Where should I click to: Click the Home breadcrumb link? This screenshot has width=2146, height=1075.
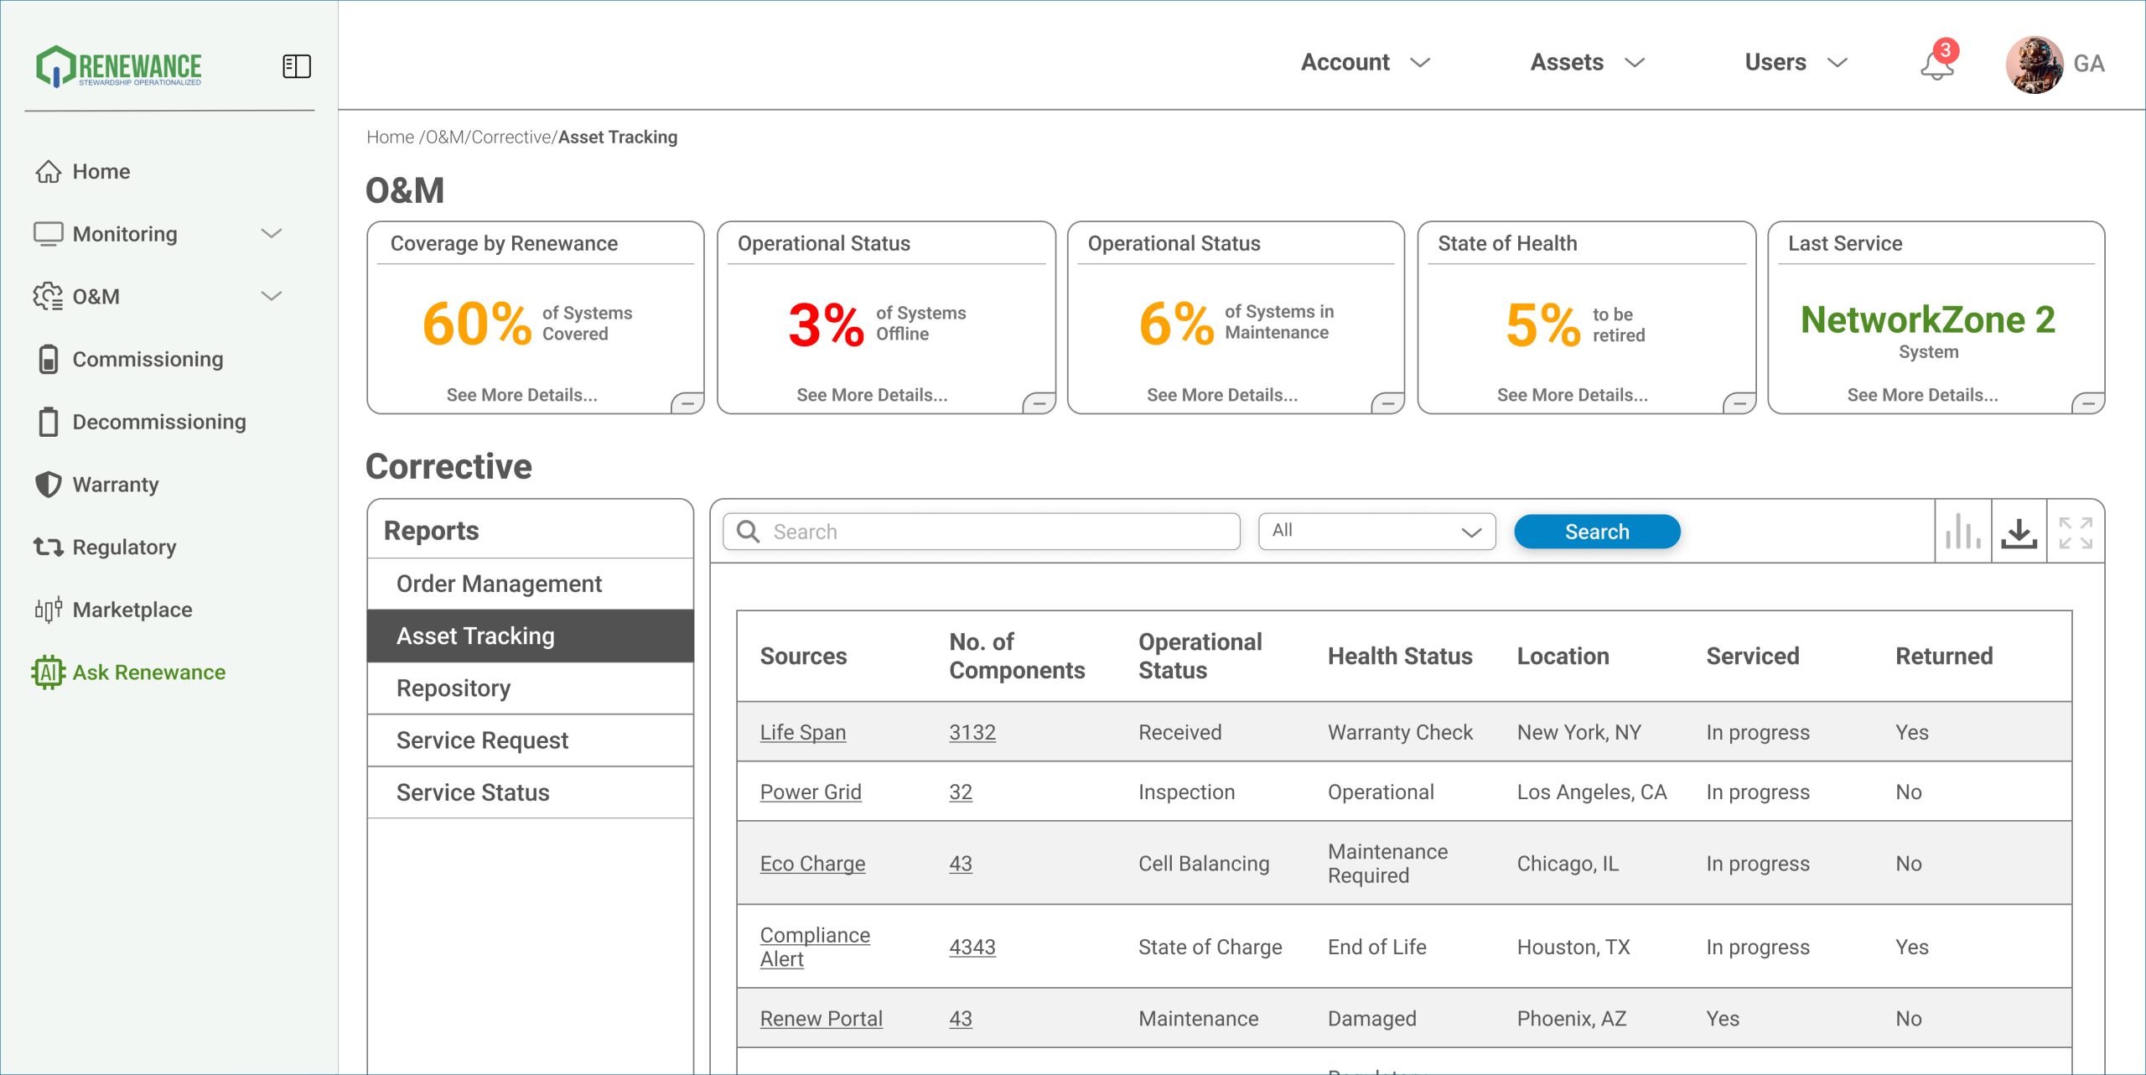[x=390, y=137]
